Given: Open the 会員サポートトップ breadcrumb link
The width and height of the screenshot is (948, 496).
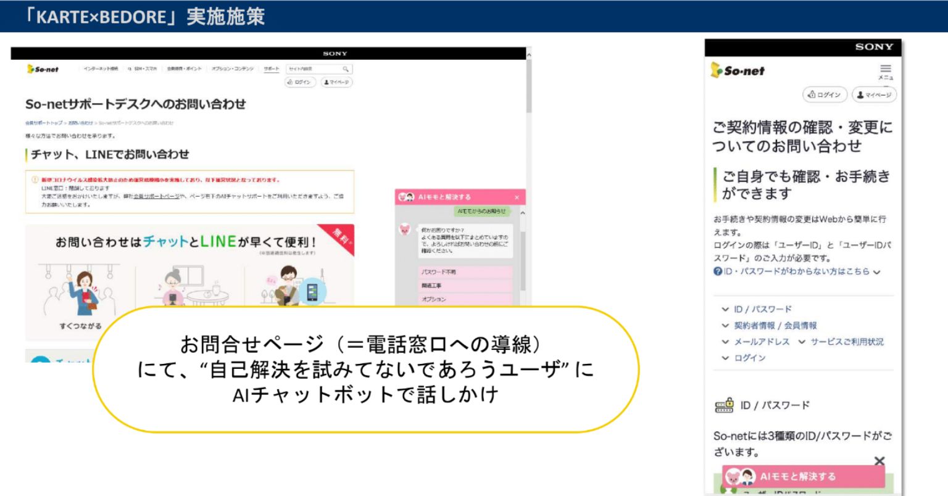Looking at the screenshot, I should pos(44,123).
